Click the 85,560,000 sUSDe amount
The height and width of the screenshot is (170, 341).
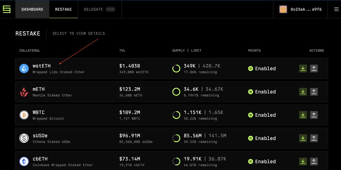click(x=136, y=142)
